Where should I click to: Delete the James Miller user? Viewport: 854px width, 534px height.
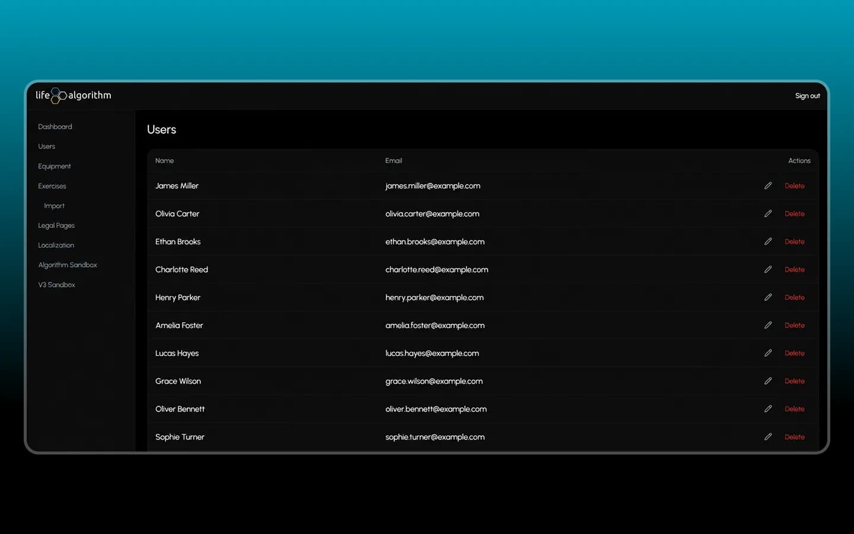pos(795,186)
